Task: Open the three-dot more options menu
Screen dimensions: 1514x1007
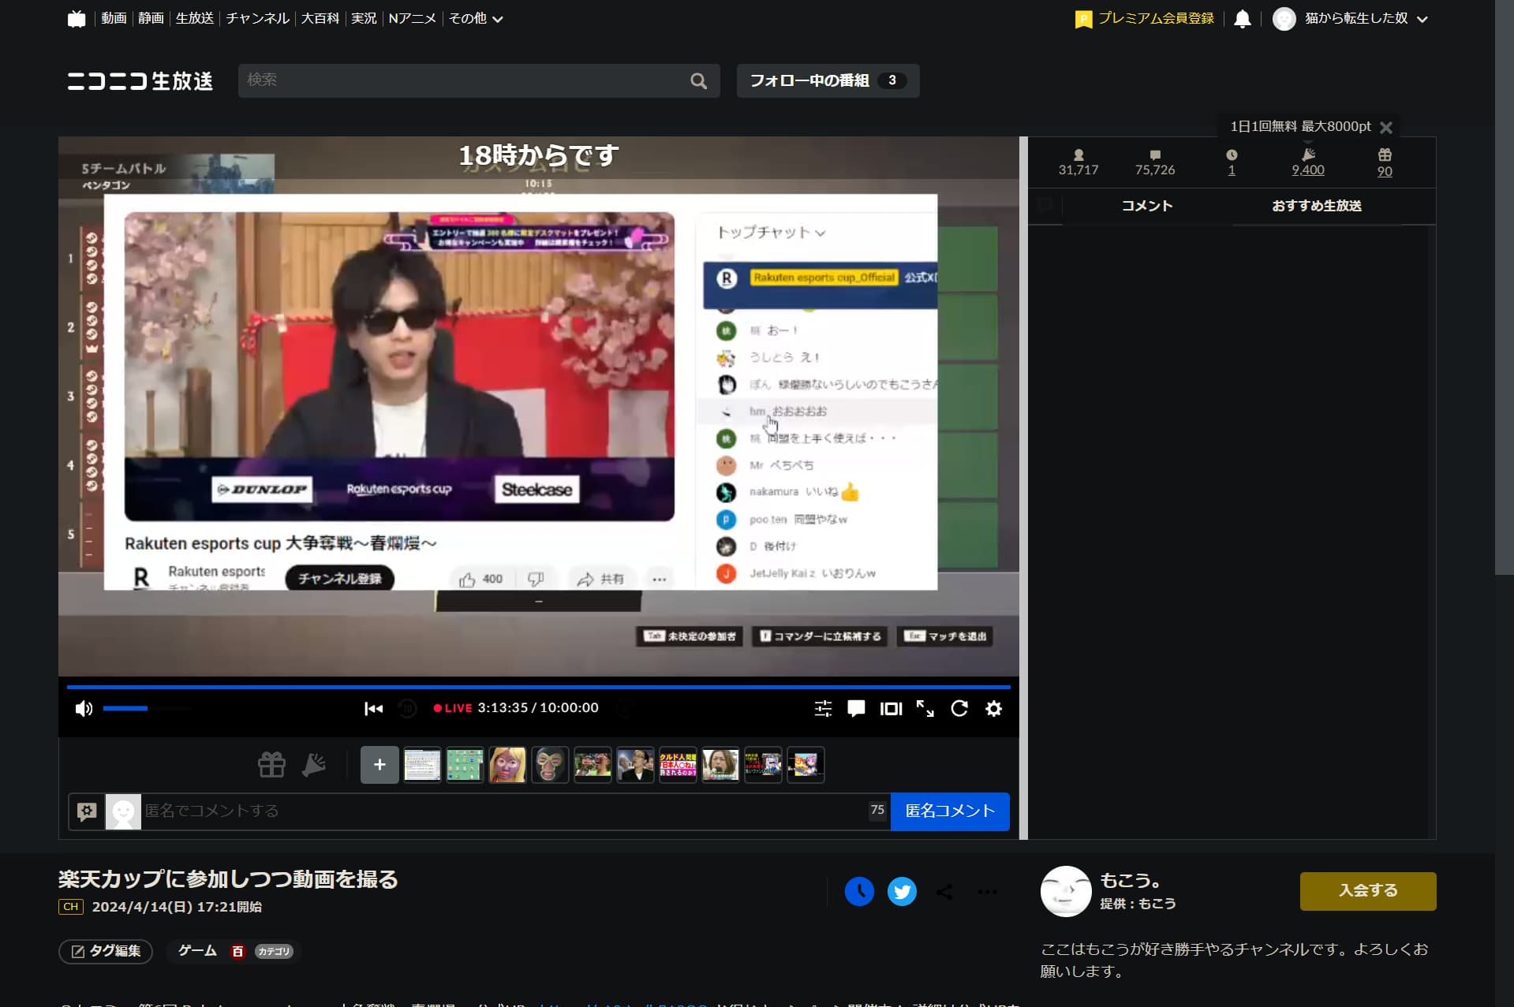Action: coord(987,891)
